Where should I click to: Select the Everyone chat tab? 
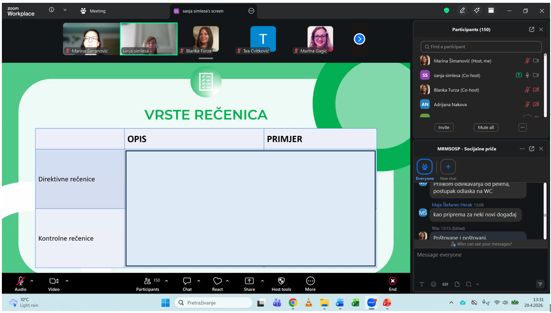pos(425,167)
